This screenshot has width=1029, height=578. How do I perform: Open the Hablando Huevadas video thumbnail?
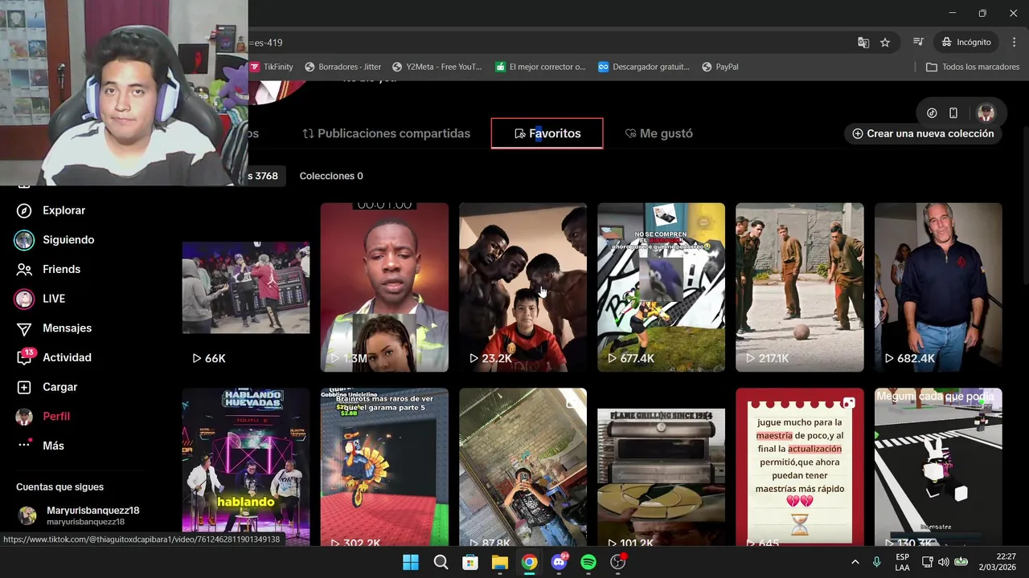246,466
